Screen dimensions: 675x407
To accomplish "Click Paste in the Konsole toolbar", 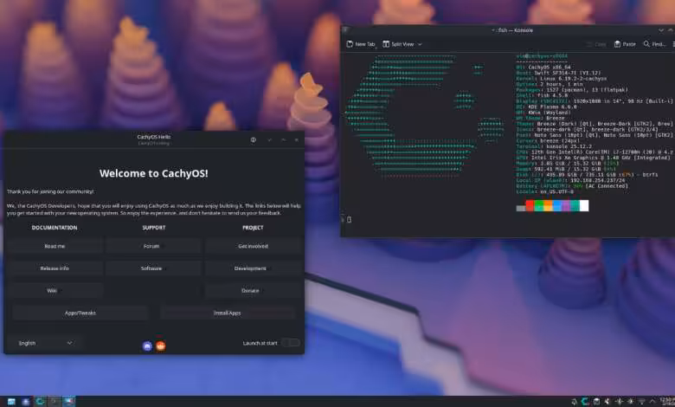I will click(625, 44).
